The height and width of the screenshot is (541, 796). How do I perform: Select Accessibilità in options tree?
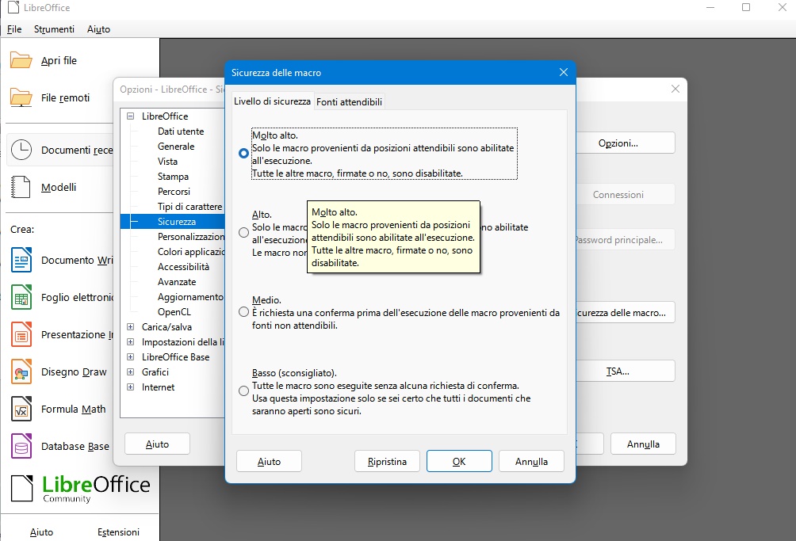(x=183, y=267)
